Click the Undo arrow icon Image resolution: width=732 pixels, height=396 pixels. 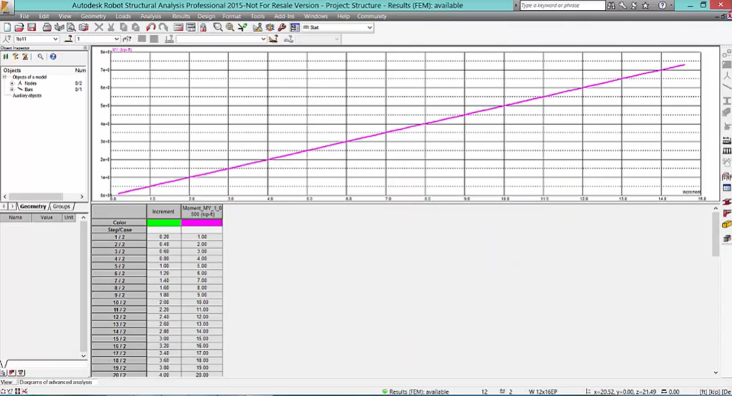[151, 28]
